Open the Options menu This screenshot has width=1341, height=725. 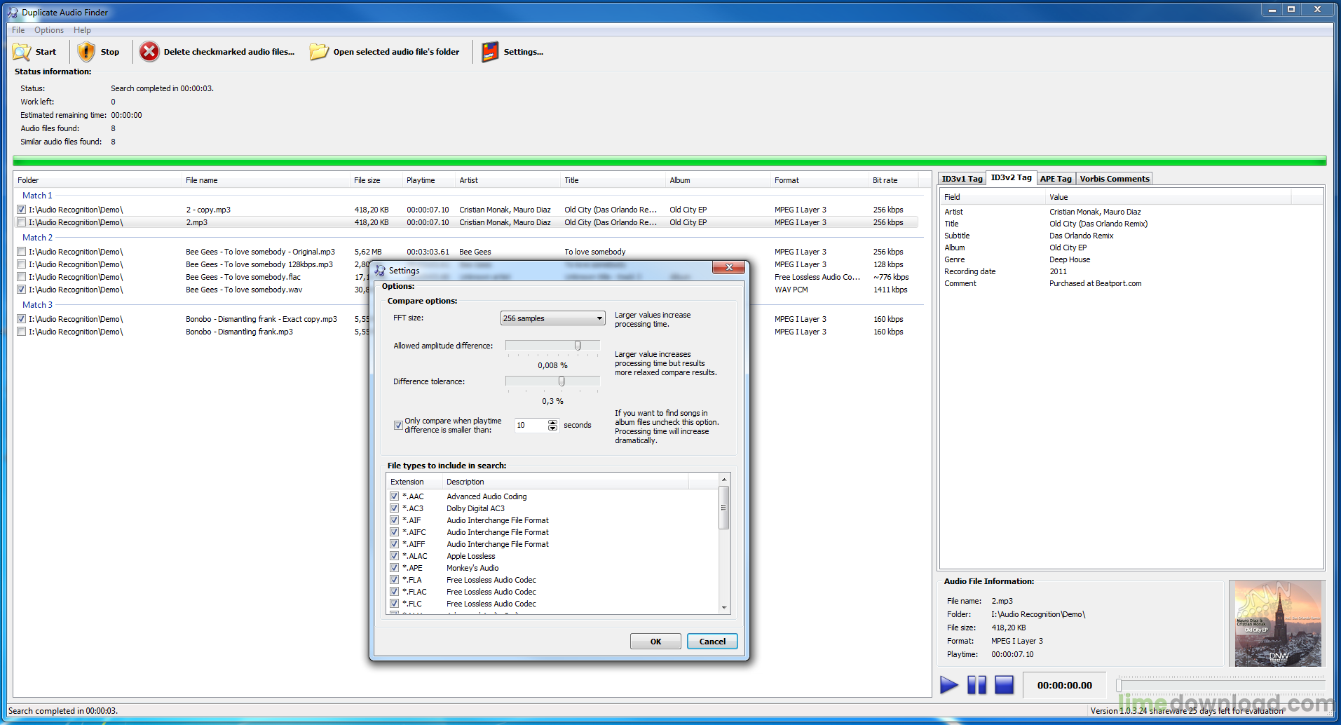coord(49,30)
